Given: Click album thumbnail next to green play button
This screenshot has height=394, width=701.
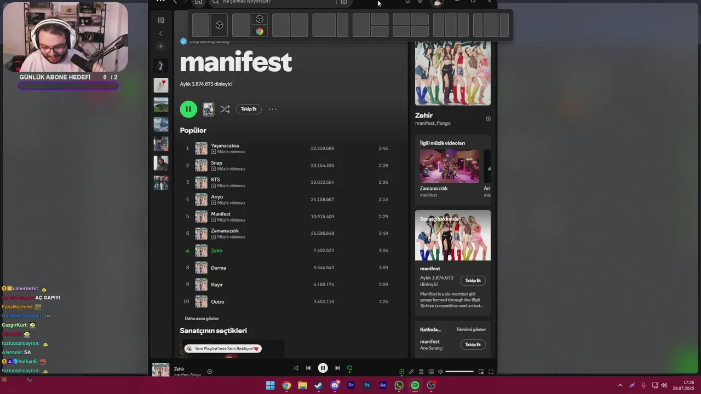Looking at the screenshot, I should (x=208, y=109).
